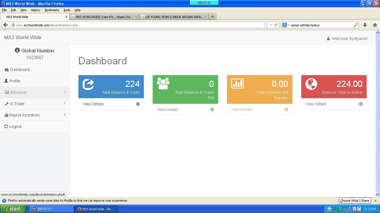Click the bar chart incentive icon

tap(237, 83)
